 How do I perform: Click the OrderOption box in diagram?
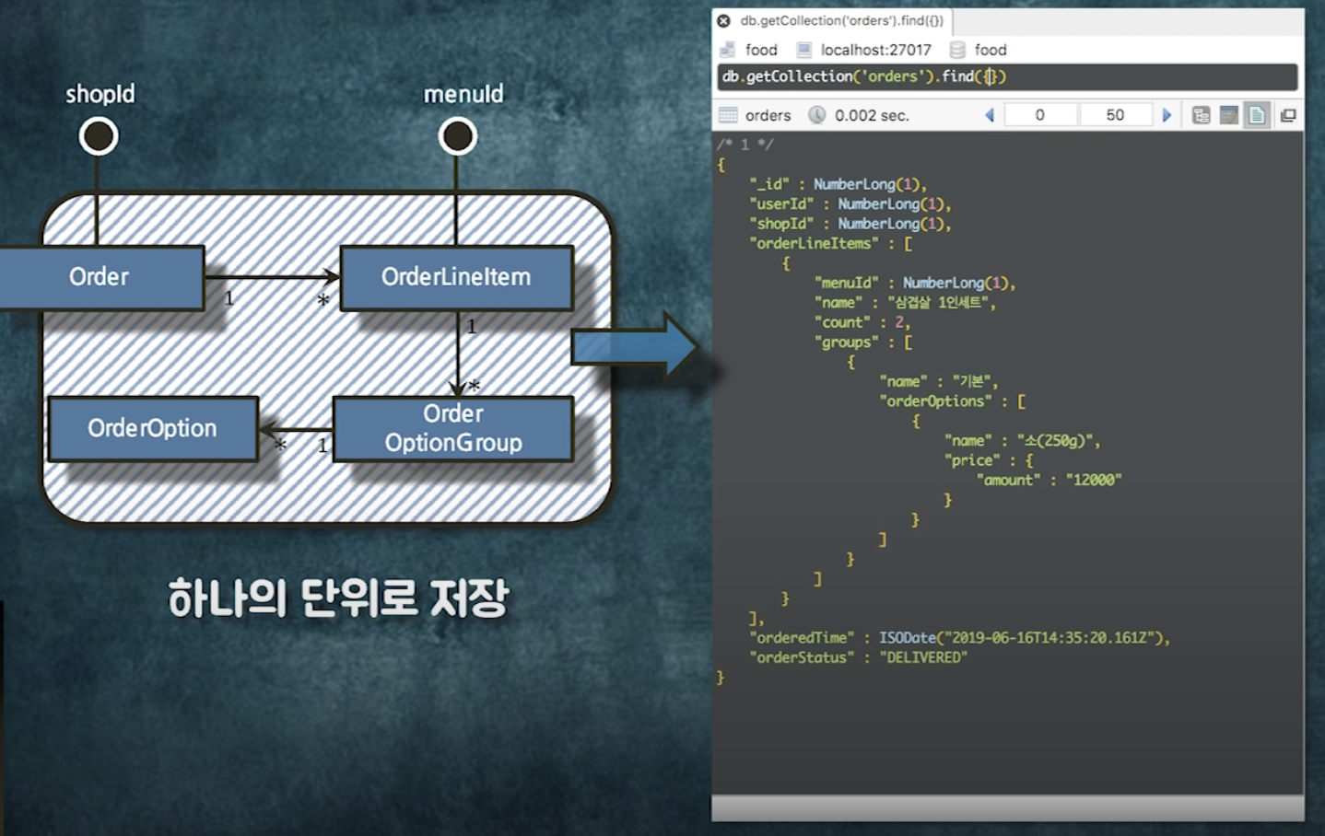153,428
